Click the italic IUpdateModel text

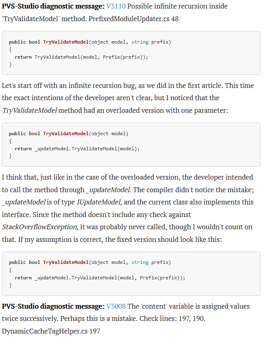(x=98, y=202)
